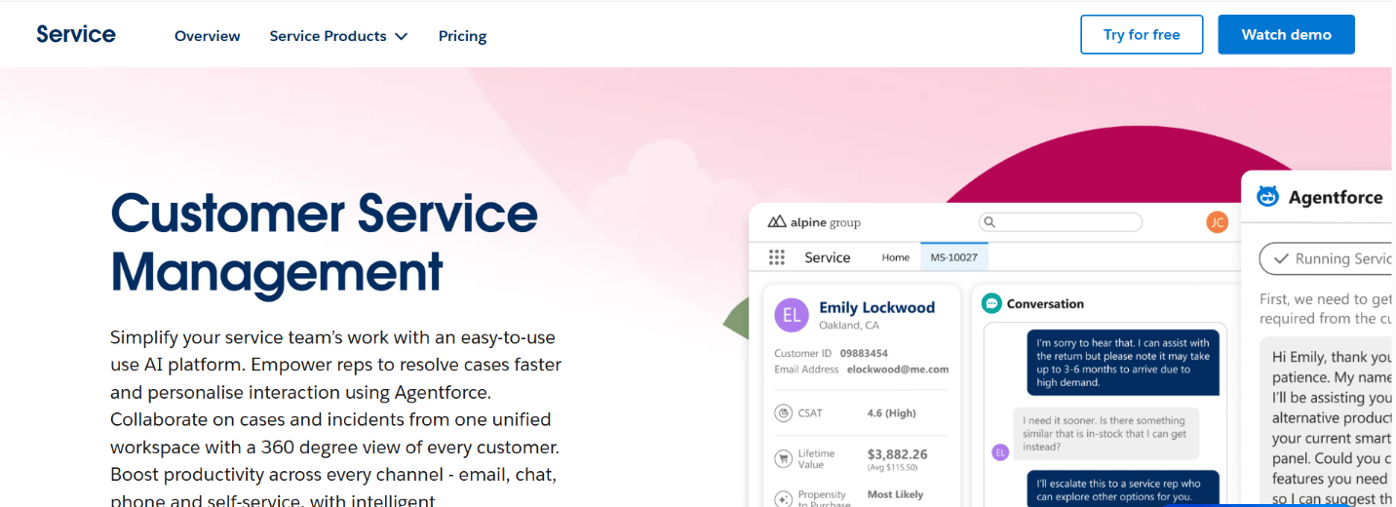The image size is (1396, 507).
Task: Click the Customer Service Management heading
Action: coord(325,242)
